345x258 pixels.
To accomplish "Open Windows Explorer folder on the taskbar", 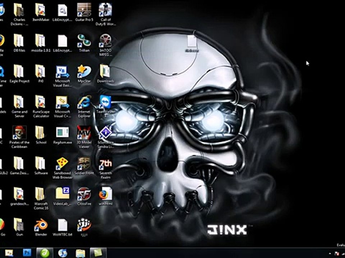I will point(80,253).
